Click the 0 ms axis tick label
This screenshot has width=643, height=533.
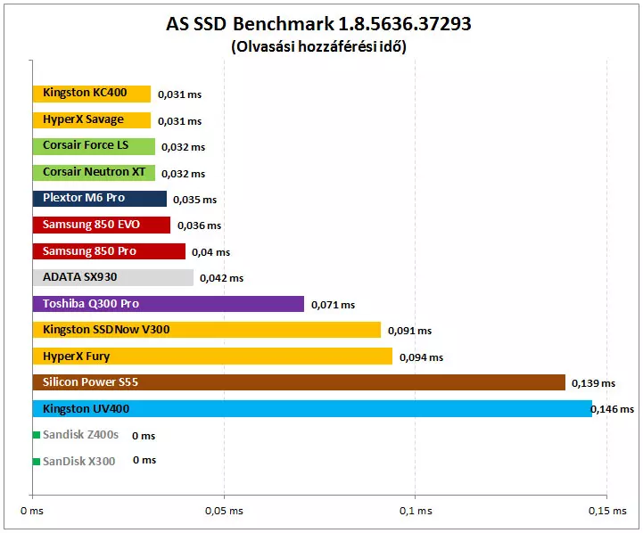(x=32, y=511)
